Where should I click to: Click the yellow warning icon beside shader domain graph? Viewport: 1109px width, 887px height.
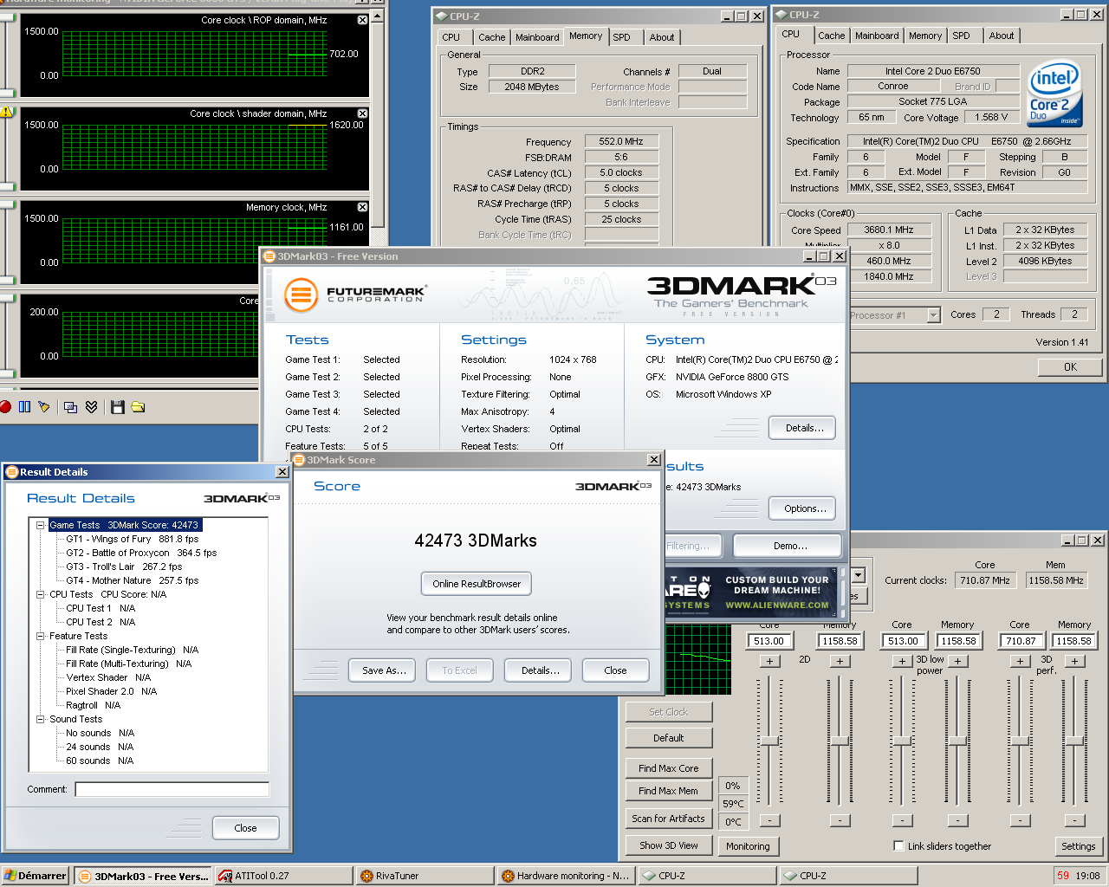tap(6, 112)
